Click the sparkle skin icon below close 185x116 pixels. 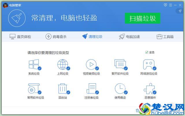180,11
